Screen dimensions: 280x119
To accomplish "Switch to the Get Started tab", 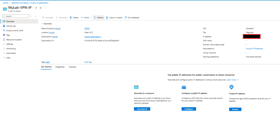I will (46, 67).
